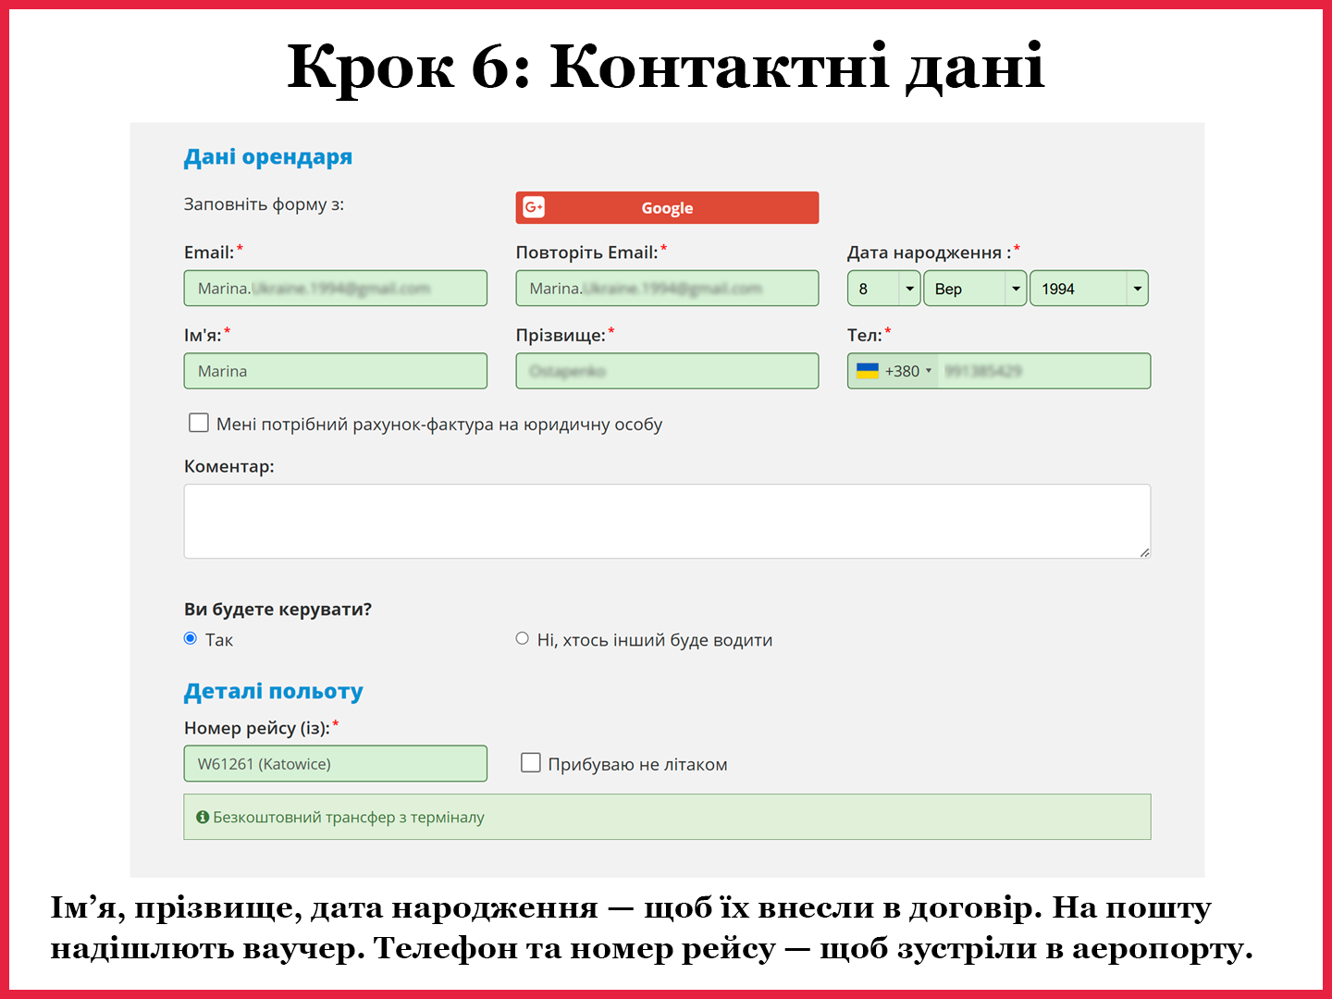Select 'Так' radio for driving

191,638
